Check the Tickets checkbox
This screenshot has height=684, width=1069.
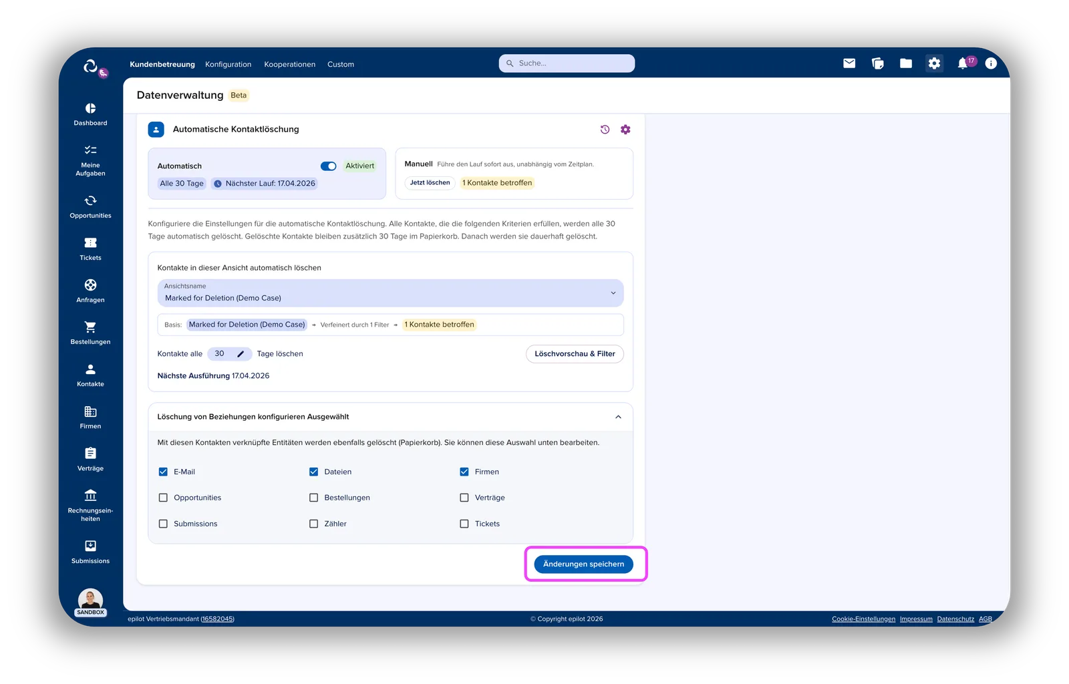click(464, 524)
